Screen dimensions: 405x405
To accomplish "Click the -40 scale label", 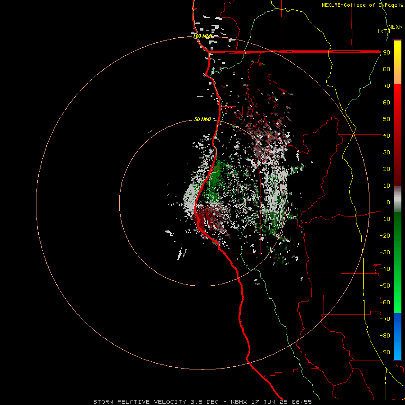I will point(385,269).
